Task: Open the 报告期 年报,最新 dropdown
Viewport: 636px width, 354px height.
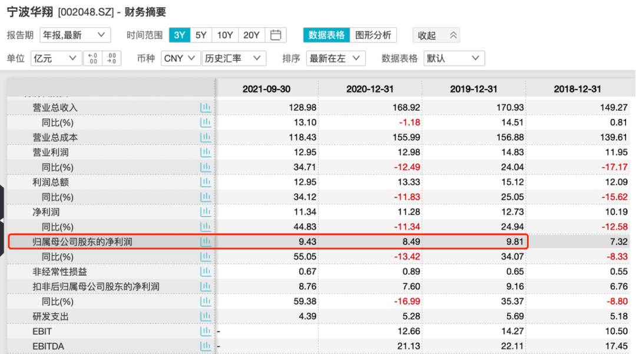Action: click(75, 35)
